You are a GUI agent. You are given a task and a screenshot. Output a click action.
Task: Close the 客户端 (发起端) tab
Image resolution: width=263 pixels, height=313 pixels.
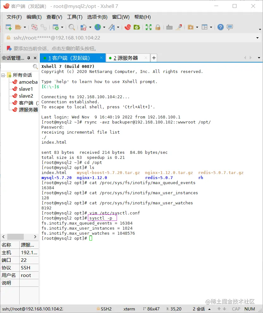pyautogui.click(x=101, y=58)
